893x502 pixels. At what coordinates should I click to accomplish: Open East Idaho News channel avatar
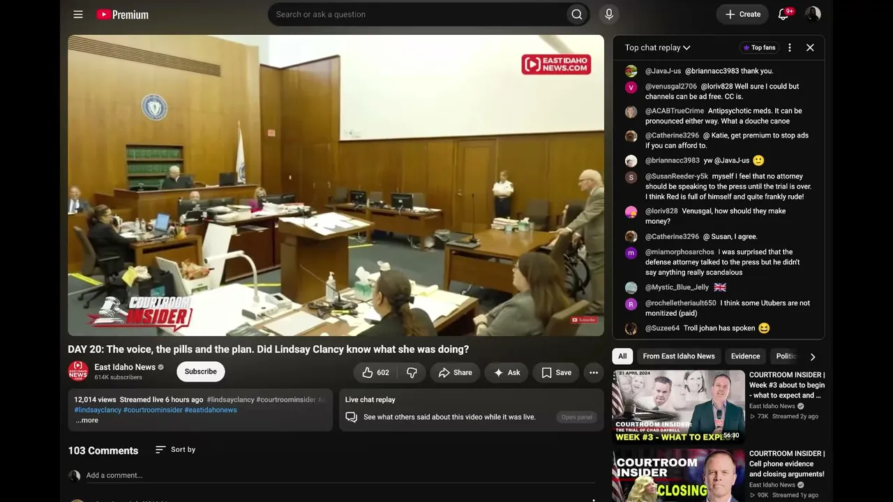[x=78, y=371]
